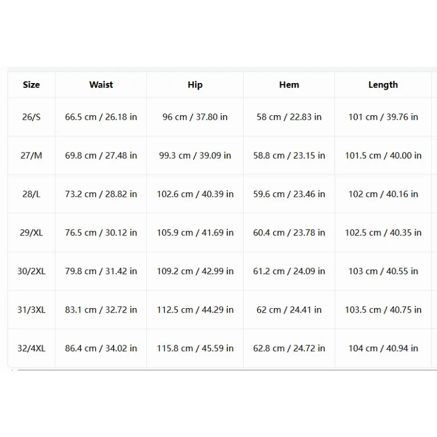Image resolution: width=437 pixels, height=437 pixels.
Task: Click length cell 102.5 cm / 40.35 in
Action: click(383, 233)
